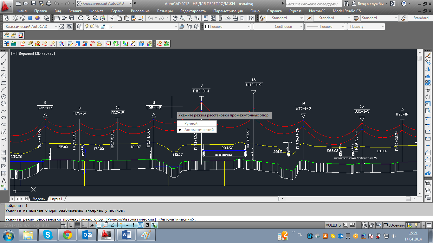Click the keyword search input field
The image size is (433, 243).
coord(313,4)
